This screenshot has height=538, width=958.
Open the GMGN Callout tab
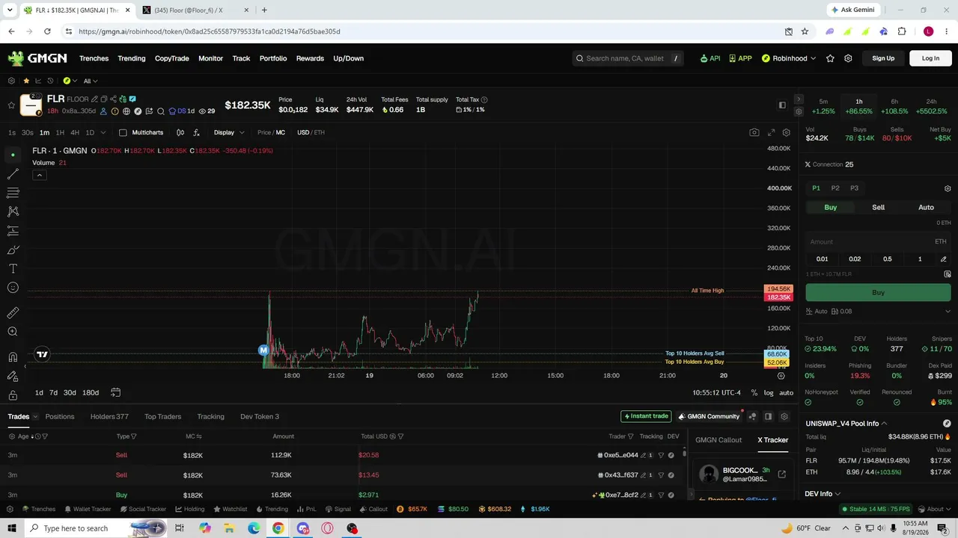pyautogui.click(x=718, y=440)
